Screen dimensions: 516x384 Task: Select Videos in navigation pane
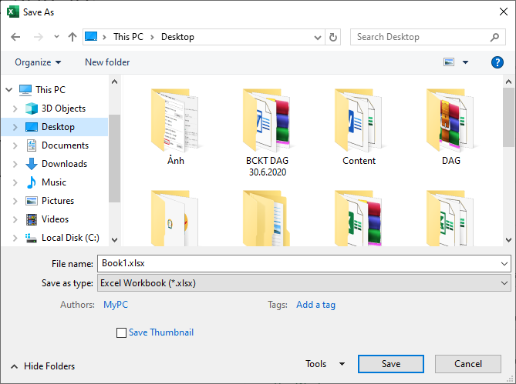tap(56, 219)
